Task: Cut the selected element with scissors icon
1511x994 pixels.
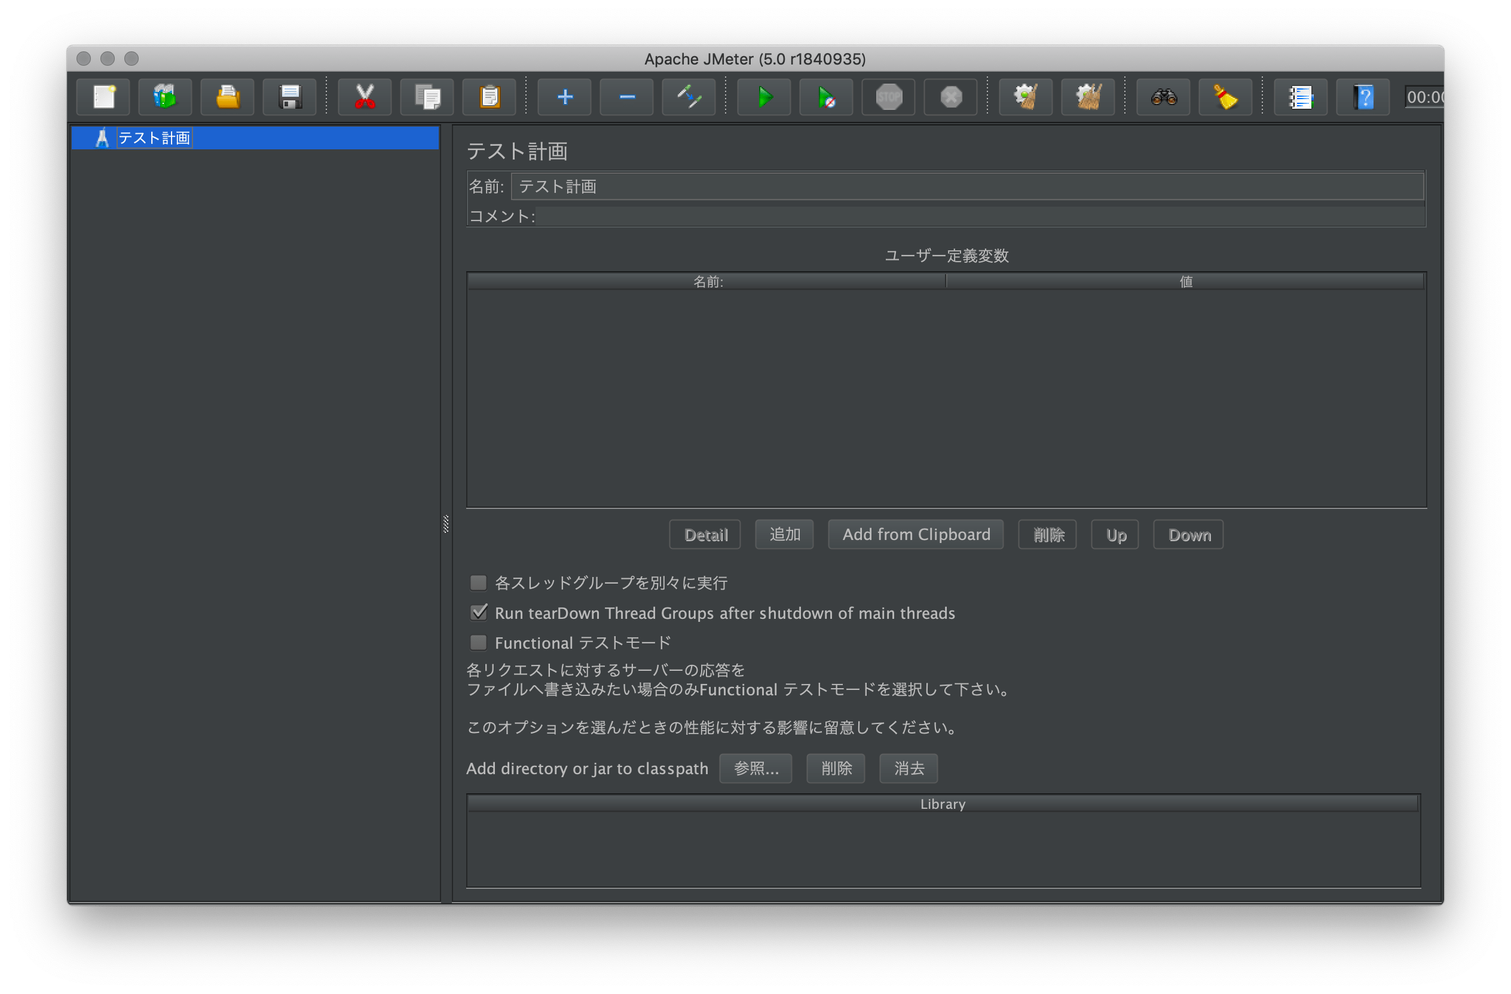Action: [365, 96]
